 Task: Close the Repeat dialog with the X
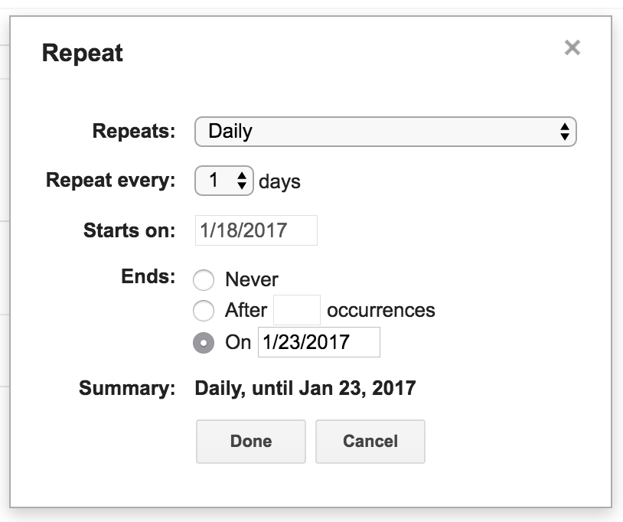click(572, 48)
